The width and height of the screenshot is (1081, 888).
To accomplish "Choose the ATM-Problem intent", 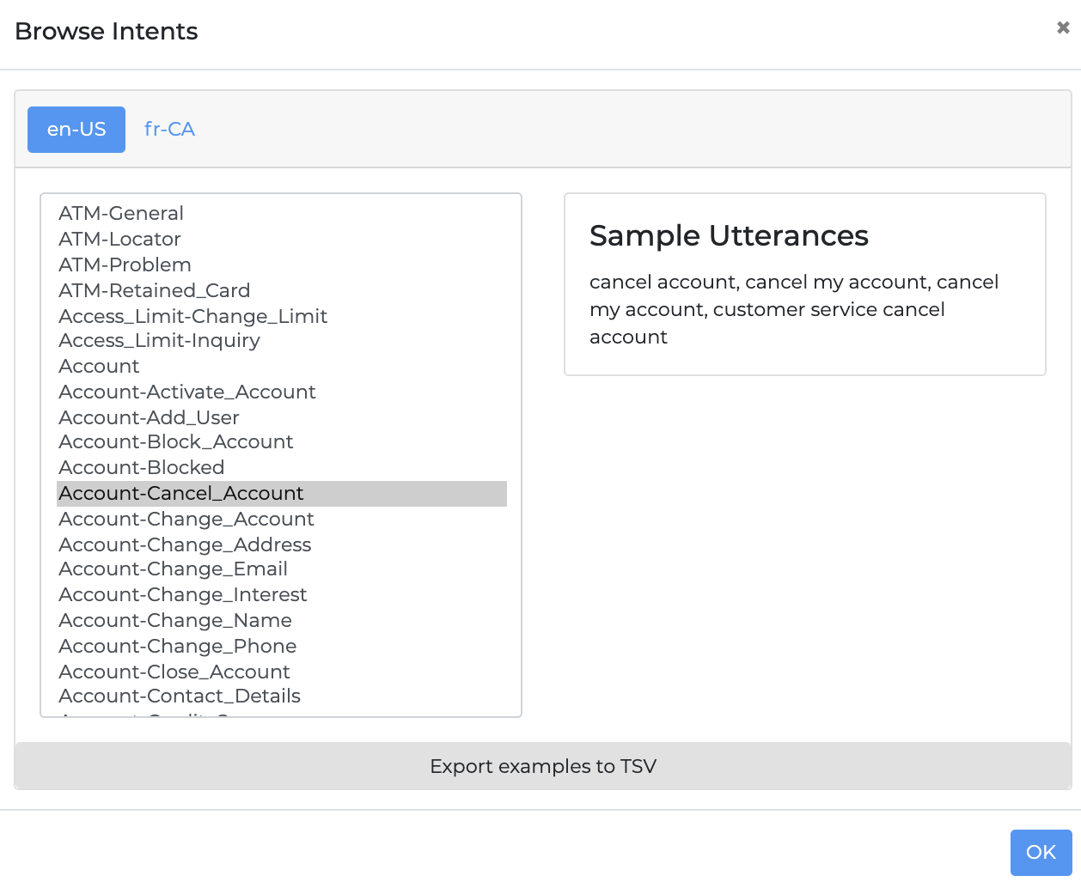I will (125, 265).
